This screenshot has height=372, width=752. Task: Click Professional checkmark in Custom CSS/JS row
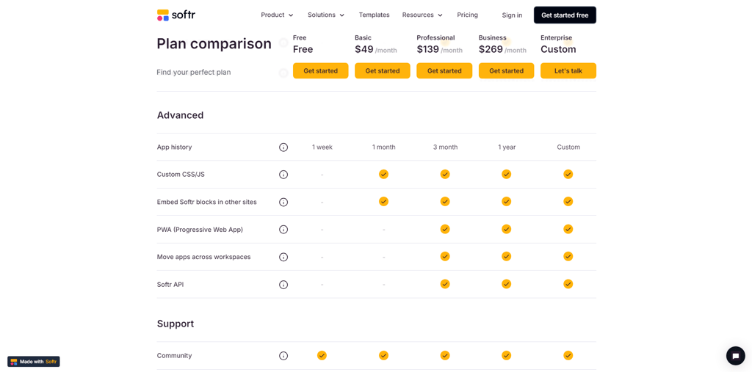click(x=445, y=174)
